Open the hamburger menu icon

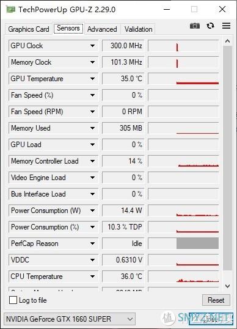(x=226, y=26)
